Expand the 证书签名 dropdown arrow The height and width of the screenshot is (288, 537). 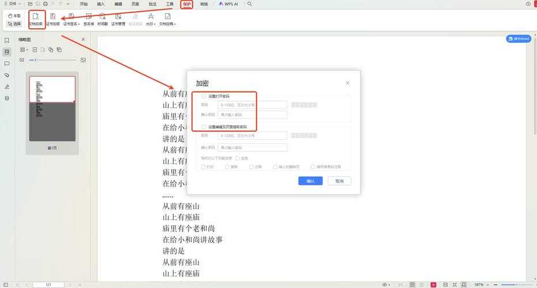77,25
